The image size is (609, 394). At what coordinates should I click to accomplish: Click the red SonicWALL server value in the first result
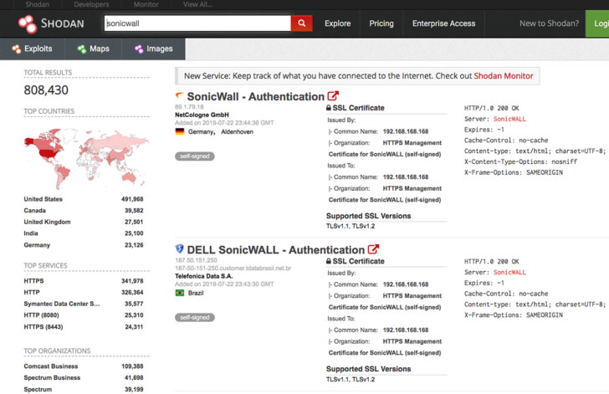pyautogui.click(x=509, y=119)
